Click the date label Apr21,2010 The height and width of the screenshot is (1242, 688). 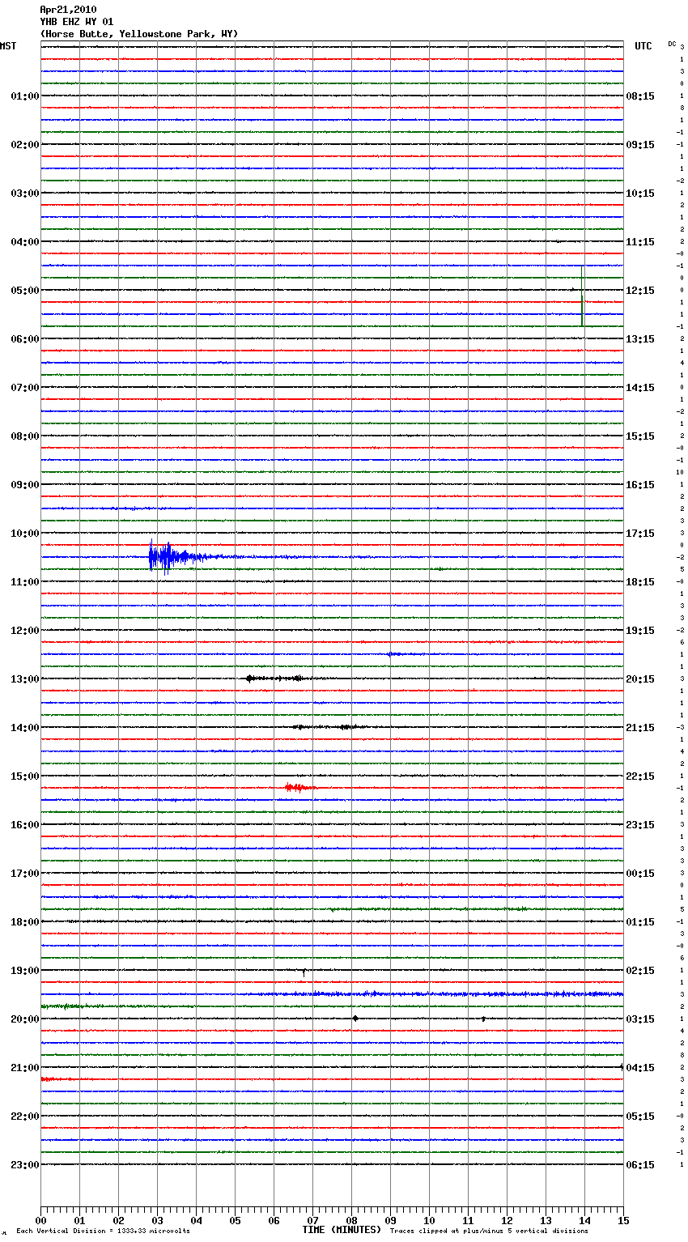click(x=68, y=10)
